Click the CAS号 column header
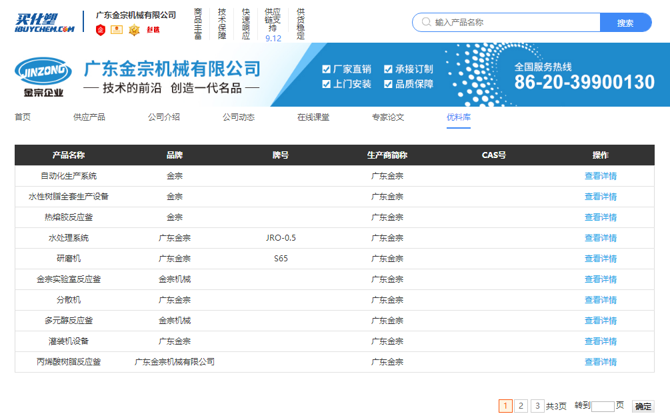The height and width of the screenshot is (418, 670). coord(494,155)
